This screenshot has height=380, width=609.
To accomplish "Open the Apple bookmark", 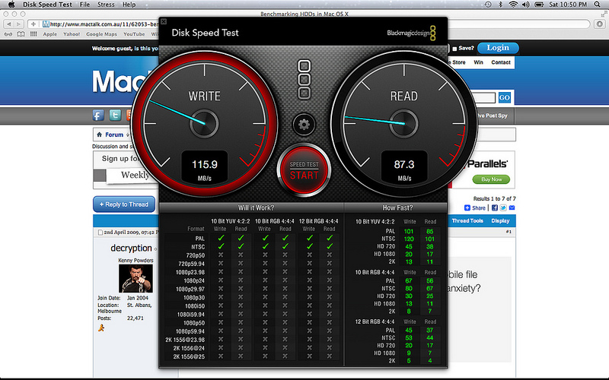I will tap(49, 34).
